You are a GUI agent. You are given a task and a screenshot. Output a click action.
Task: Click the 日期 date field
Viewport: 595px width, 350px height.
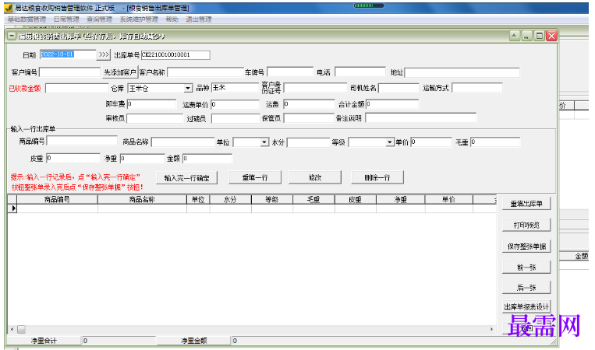pos(68,54)
